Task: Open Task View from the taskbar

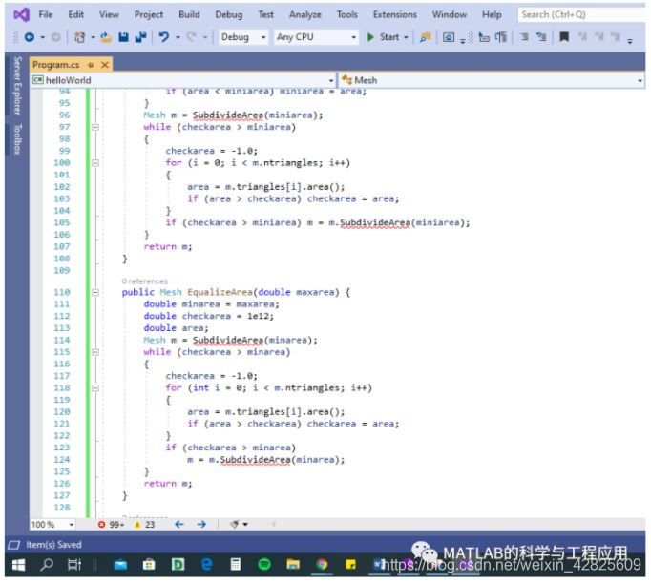Action: pos(74,565)
